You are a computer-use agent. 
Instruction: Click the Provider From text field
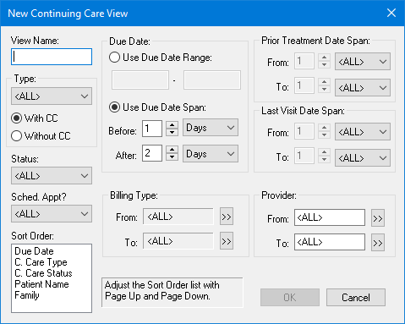(x=330, y=217)
